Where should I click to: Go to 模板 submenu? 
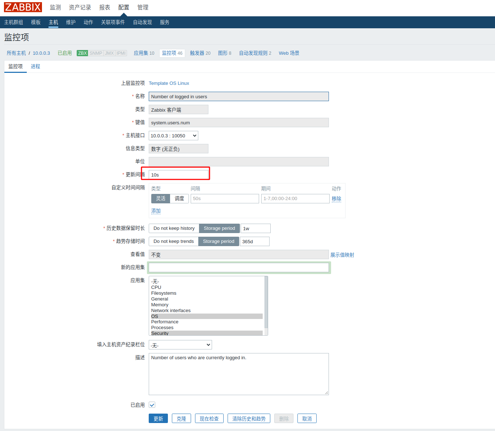pos(36,22)
